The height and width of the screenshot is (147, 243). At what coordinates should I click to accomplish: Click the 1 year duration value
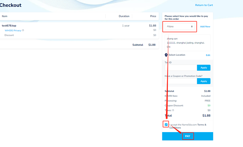(x=126, y=26)
